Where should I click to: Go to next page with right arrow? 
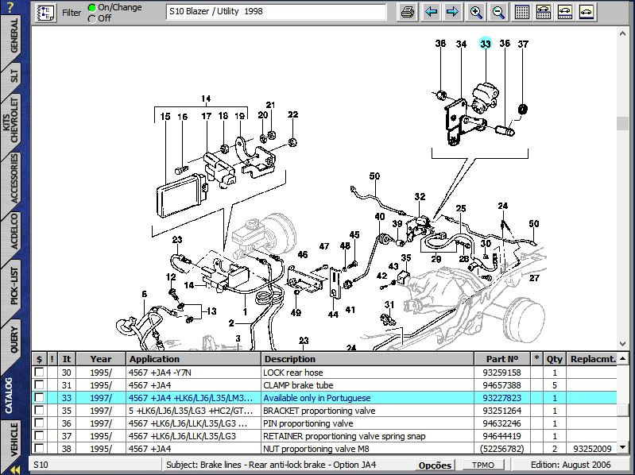[x=452, y=12]
